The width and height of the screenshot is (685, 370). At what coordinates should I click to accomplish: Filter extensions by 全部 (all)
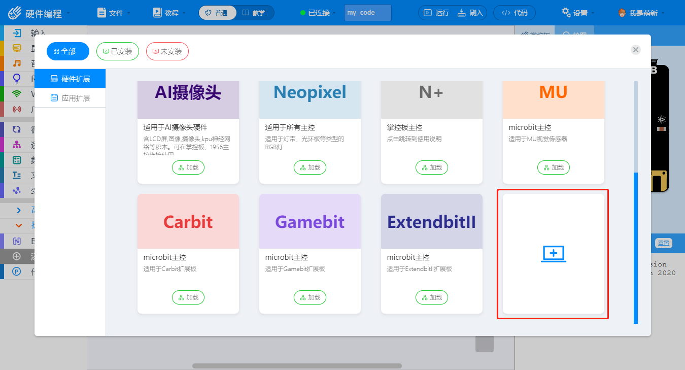[68, 51]
